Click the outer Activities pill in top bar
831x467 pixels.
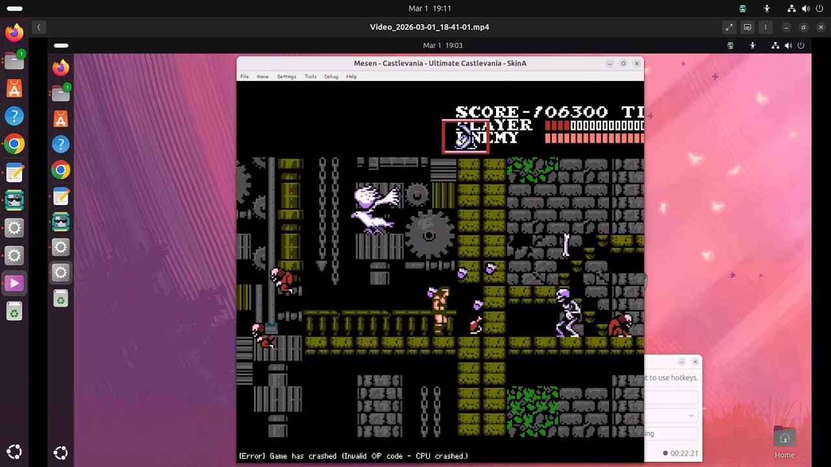(14, 8)
